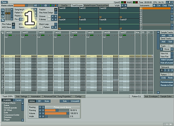The image size is (174, 126).
Task: Adjust the Panning slider
Action: pyautogui.click(x=57, y=110)
